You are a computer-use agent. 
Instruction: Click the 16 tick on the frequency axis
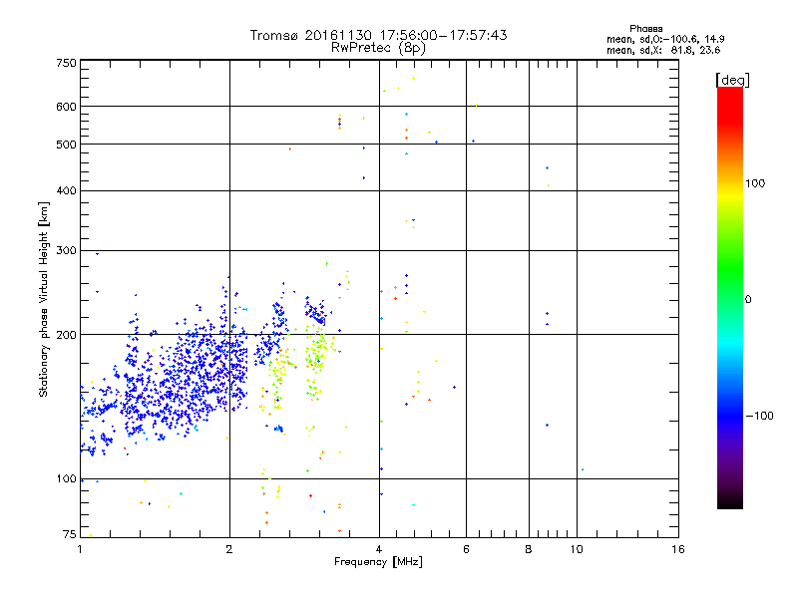[x=676, y=550]
